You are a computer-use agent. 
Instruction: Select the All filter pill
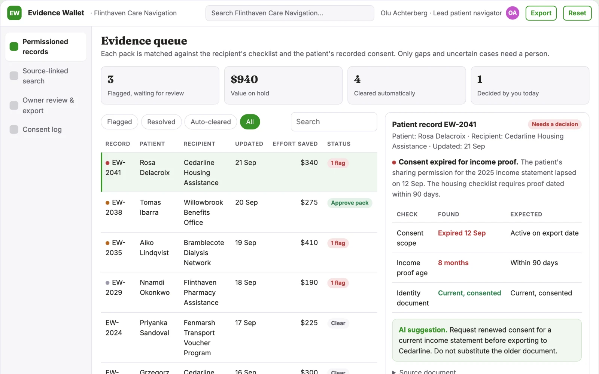(250, 122)
